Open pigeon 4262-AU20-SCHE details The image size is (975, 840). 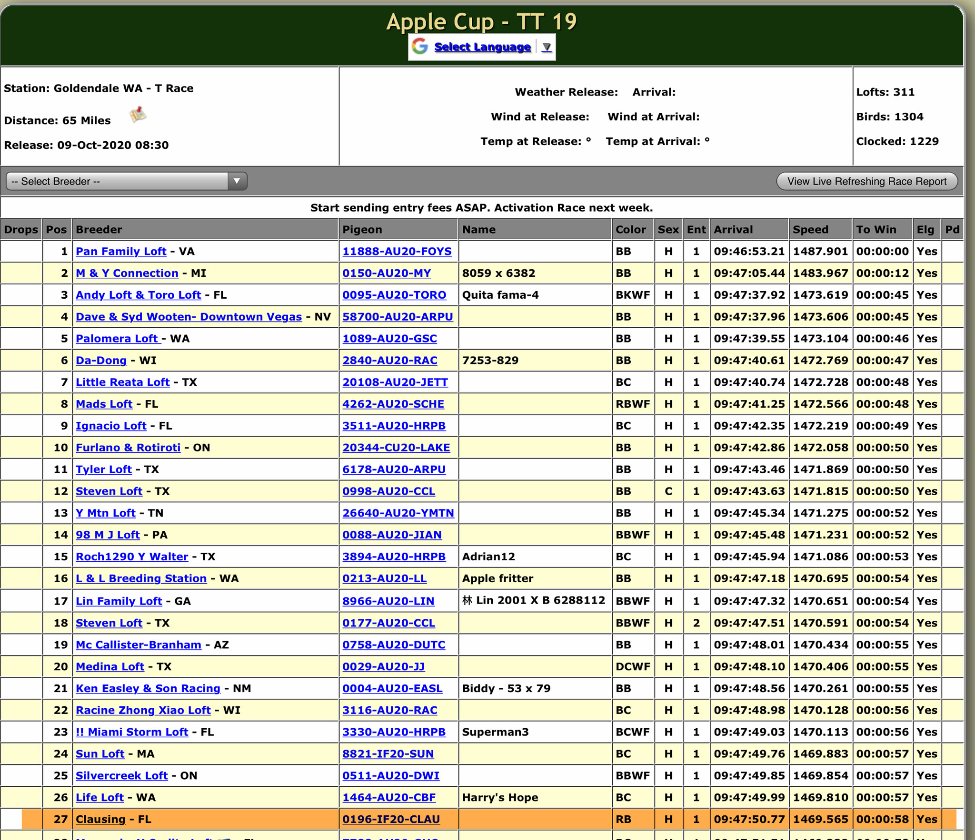click(393, 405)
